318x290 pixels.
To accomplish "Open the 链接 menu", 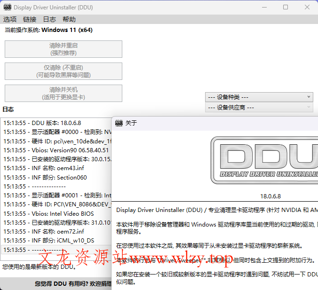I will 30,19.
